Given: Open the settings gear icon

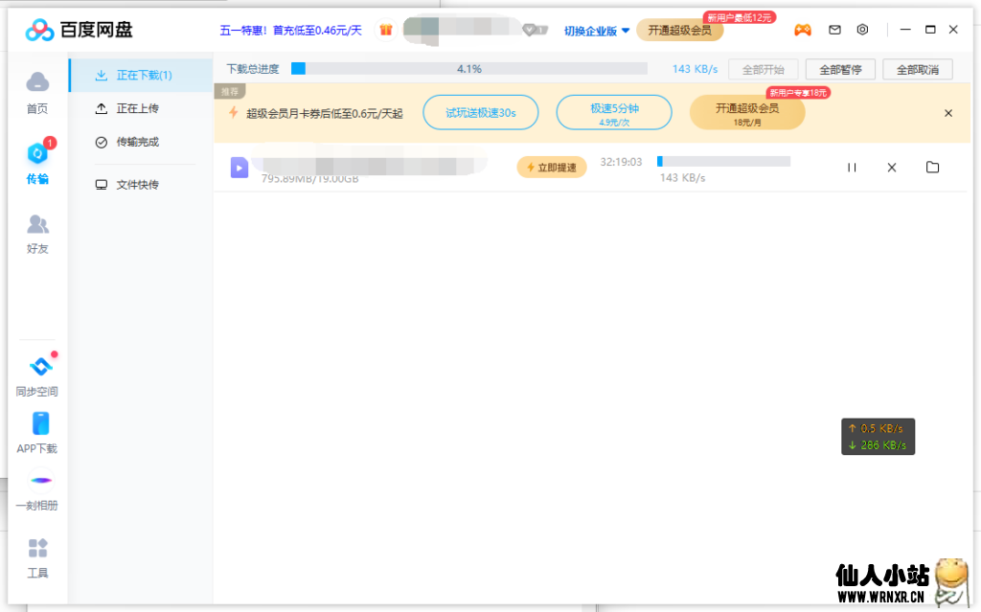Looking at the screenshot, I should tap(861, 30).
